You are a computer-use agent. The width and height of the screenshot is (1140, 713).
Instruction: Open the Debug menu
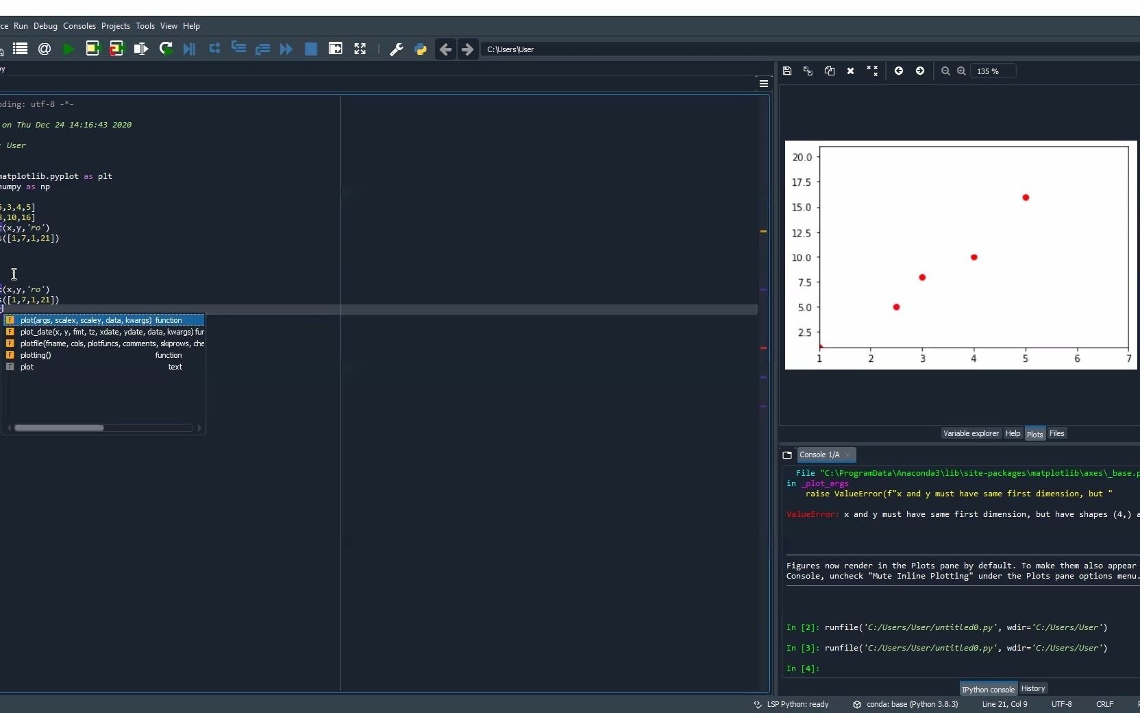click(45, 26)
